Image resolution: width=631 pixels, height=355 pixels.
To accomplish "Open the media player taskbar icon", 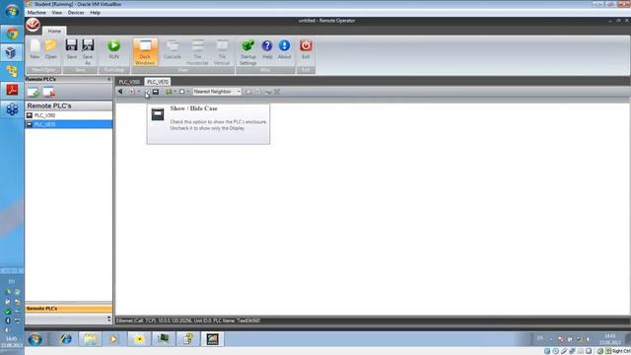I will coord(114,339).
